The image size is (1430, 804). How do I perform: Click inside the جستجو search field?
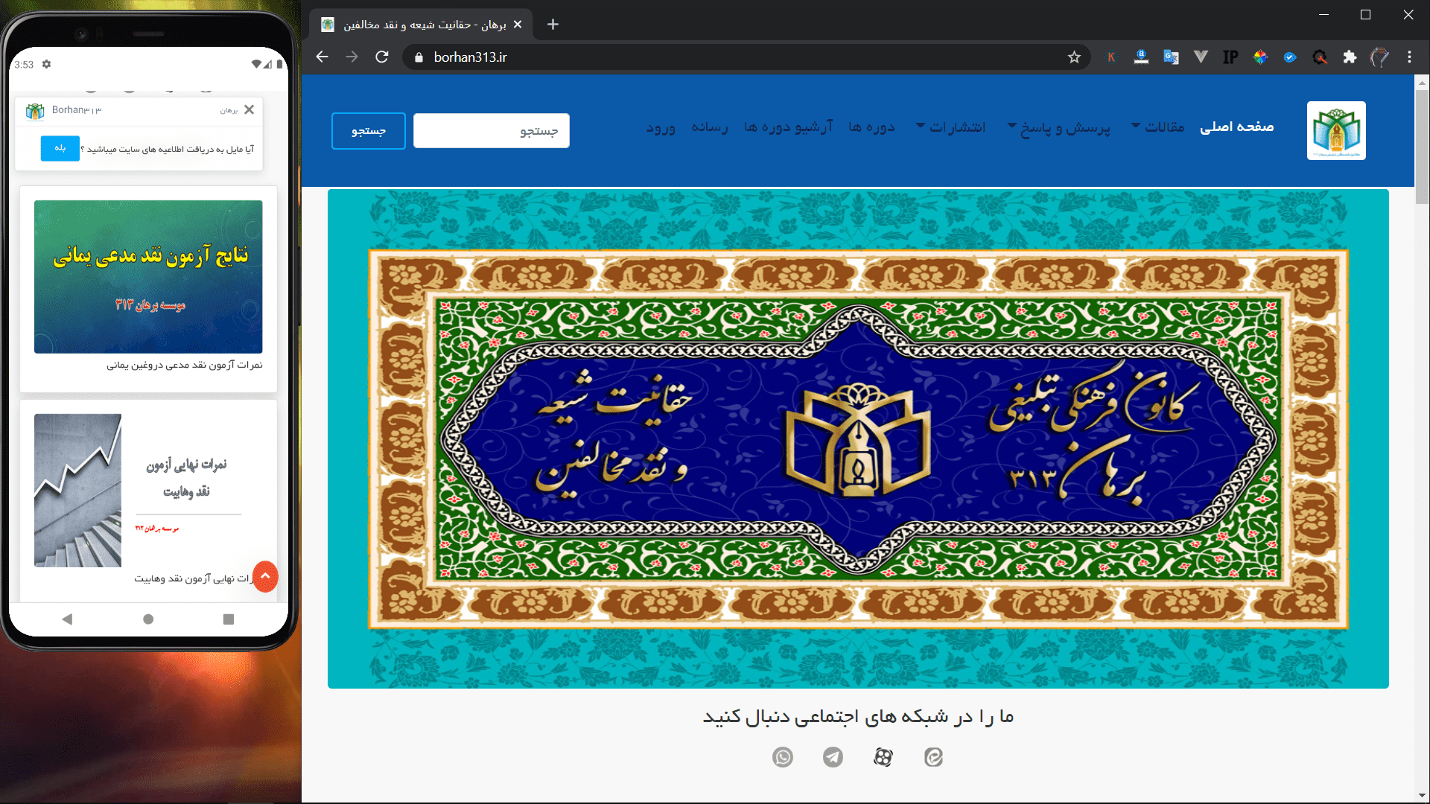pyautogui.click(x=492, y=131)
